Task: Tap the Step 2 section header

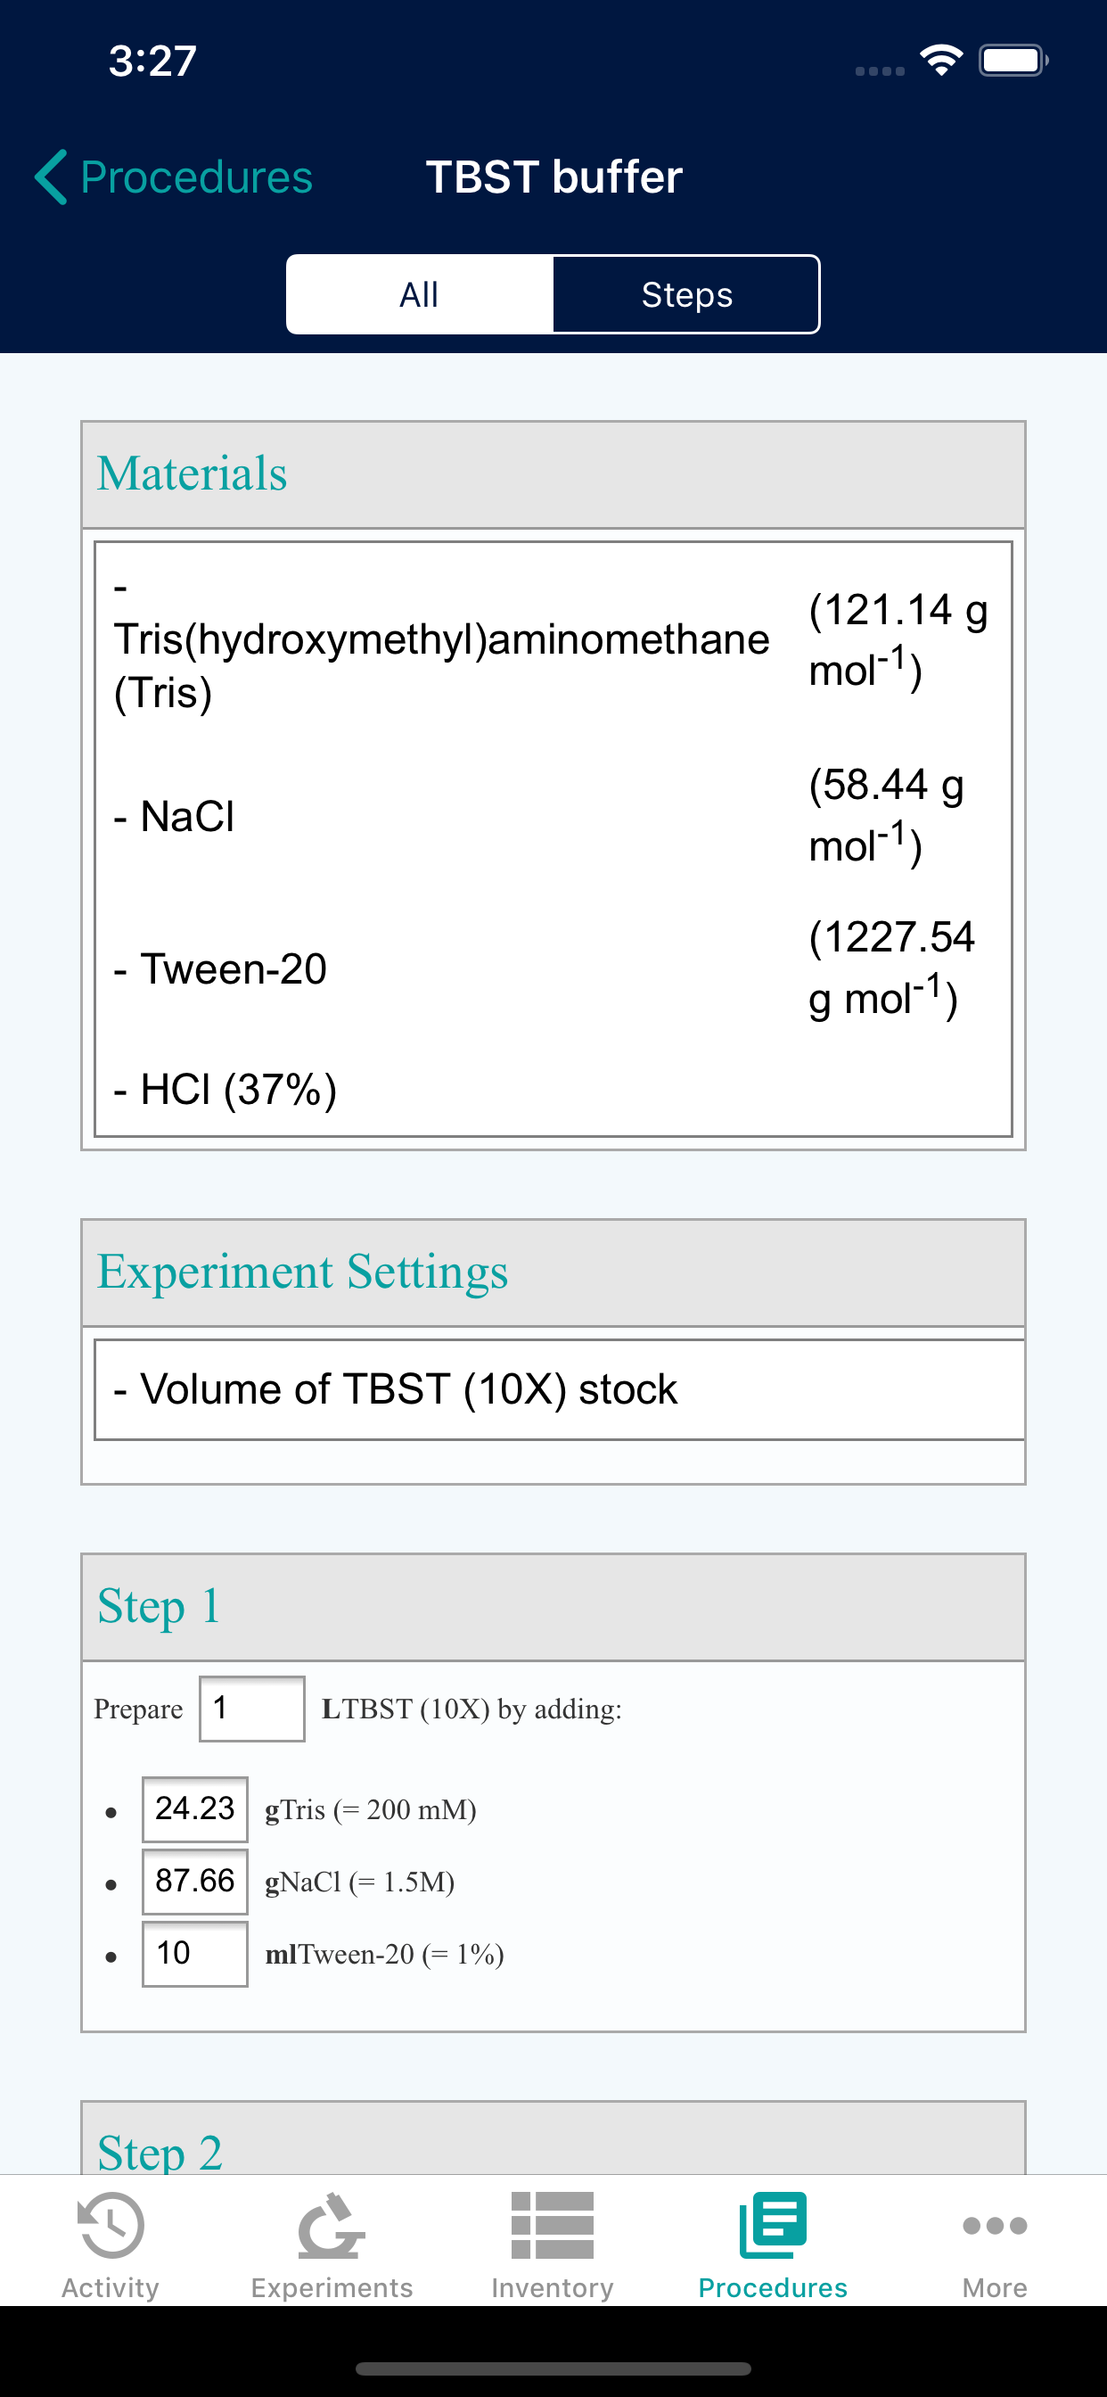Action: [x=553, y=2138]
